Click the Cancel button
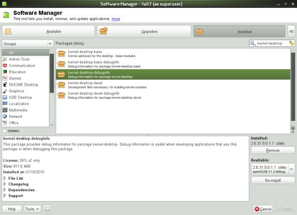 click(x=263, y=209)
